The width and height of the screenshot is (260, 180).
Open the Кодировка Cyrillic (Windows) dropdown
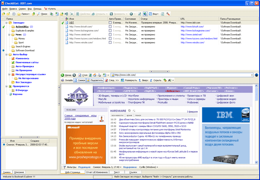click(x=149, y=167)
